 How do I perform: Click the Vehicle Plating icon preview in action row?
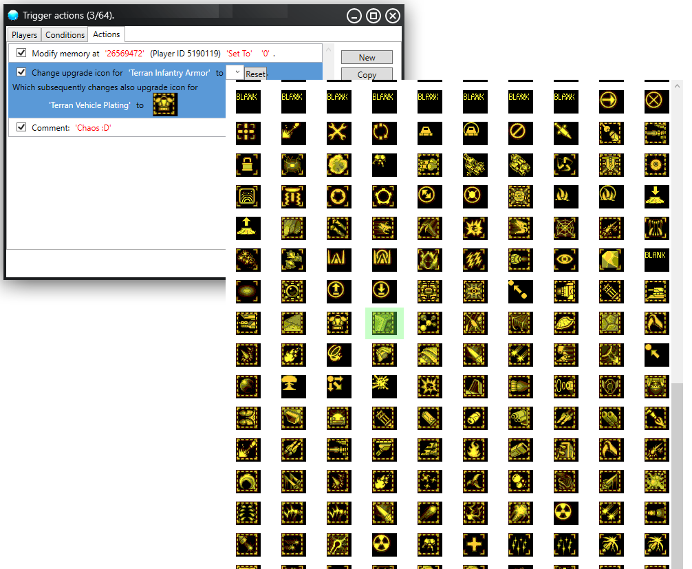165,105
